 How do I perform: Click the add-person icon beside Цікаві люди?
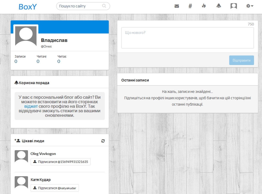(x=17, y=141)
